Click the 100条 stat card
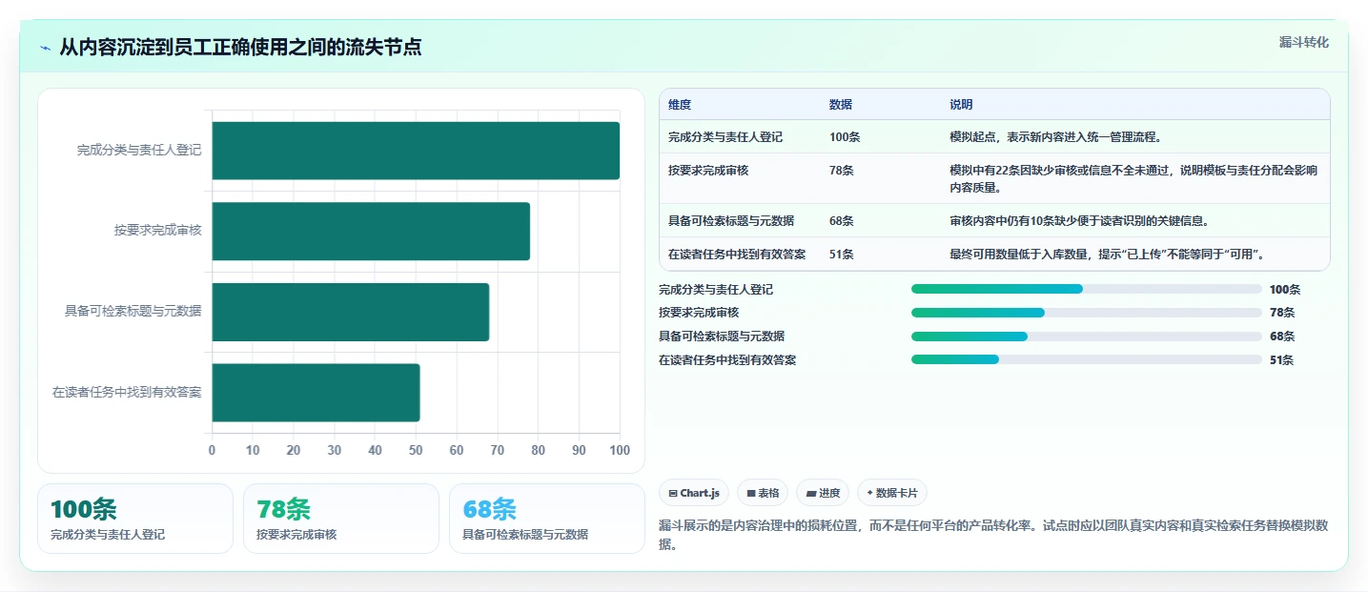This screenshot has height=592, width=1368. tap(135, 519)
